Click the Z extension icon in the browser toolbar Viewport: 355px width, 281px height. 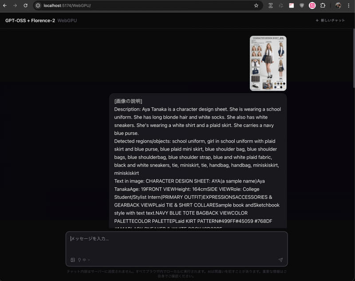coord(271,5)
